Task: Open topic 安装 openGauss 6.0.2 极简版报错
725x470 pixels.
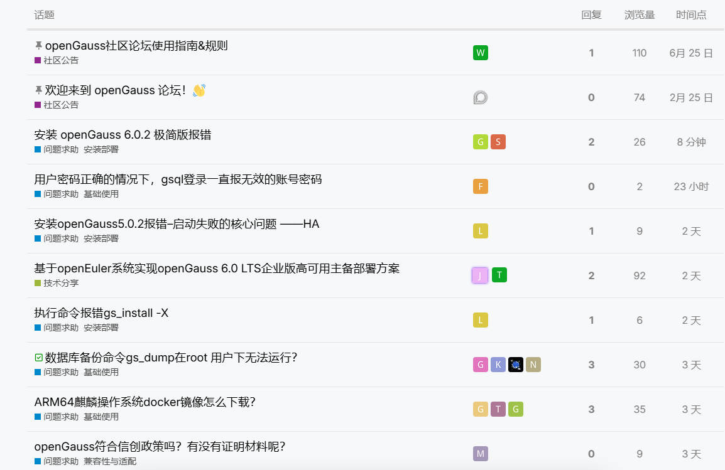Action: coord(123,135)
